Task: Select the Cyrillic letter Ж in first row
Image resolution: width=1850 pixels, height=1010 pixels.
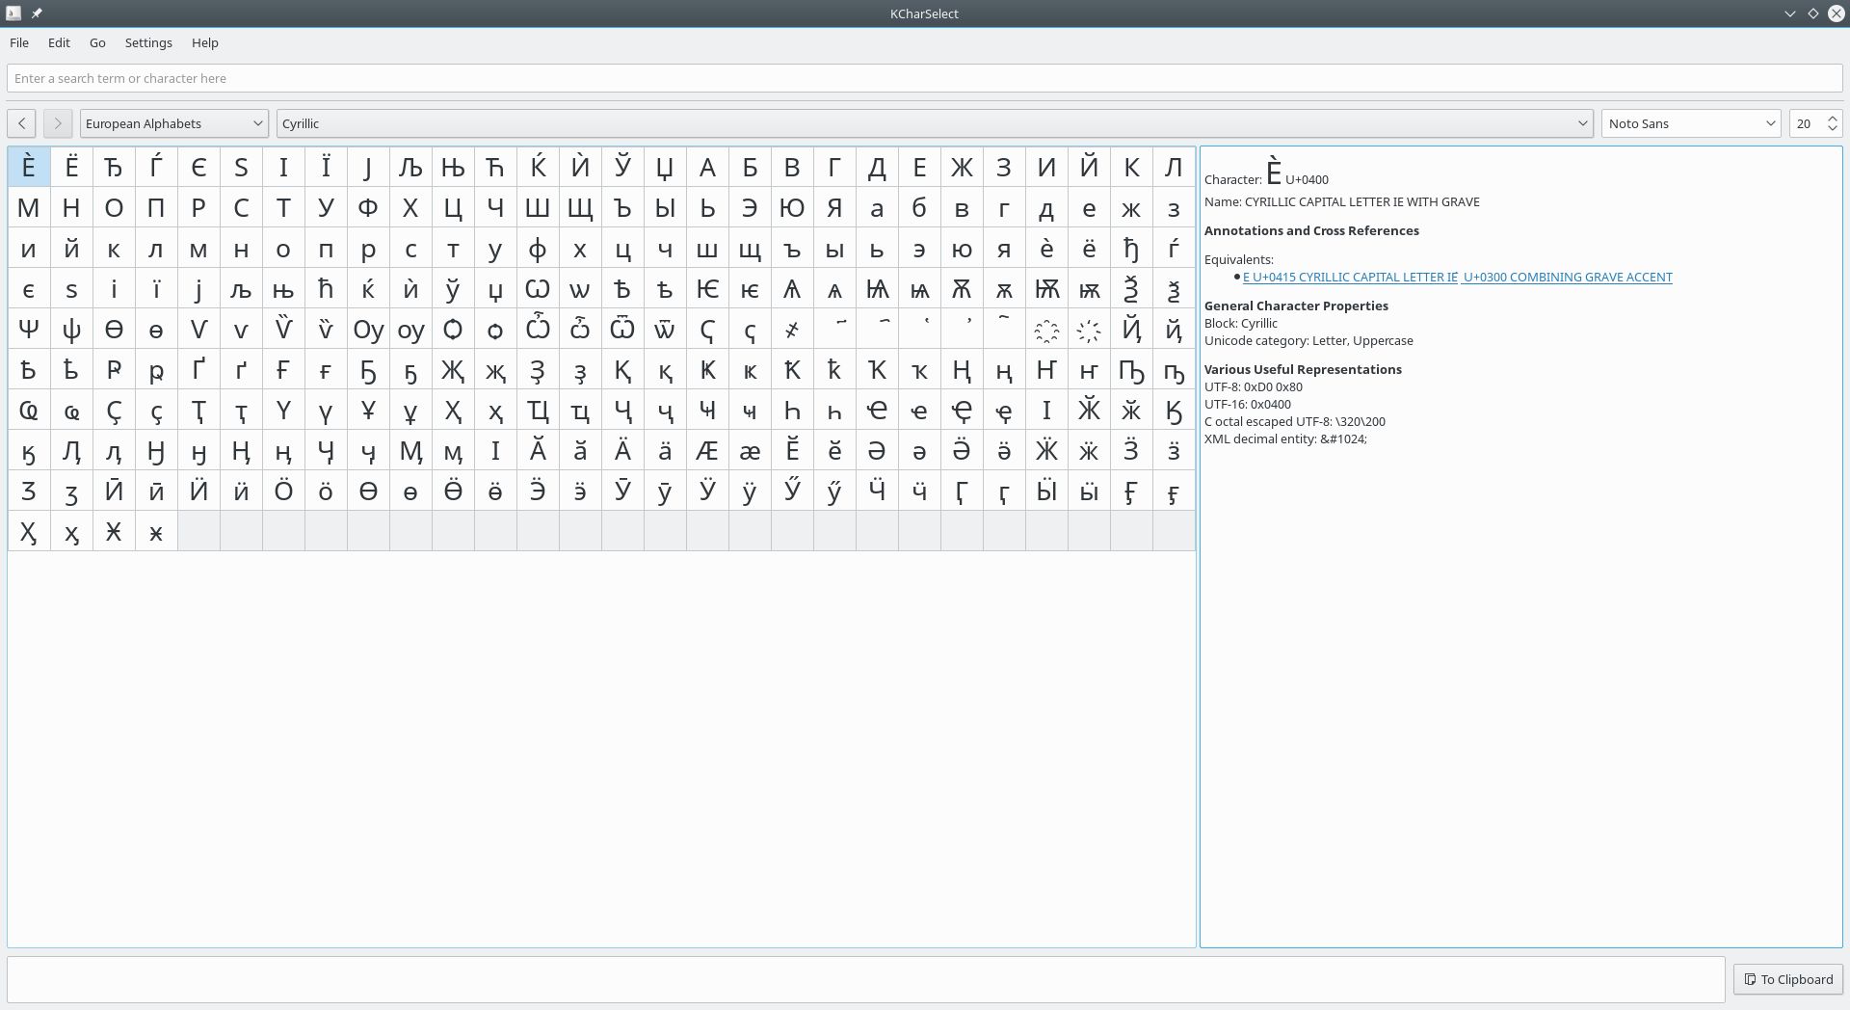Action: (962, 168)
